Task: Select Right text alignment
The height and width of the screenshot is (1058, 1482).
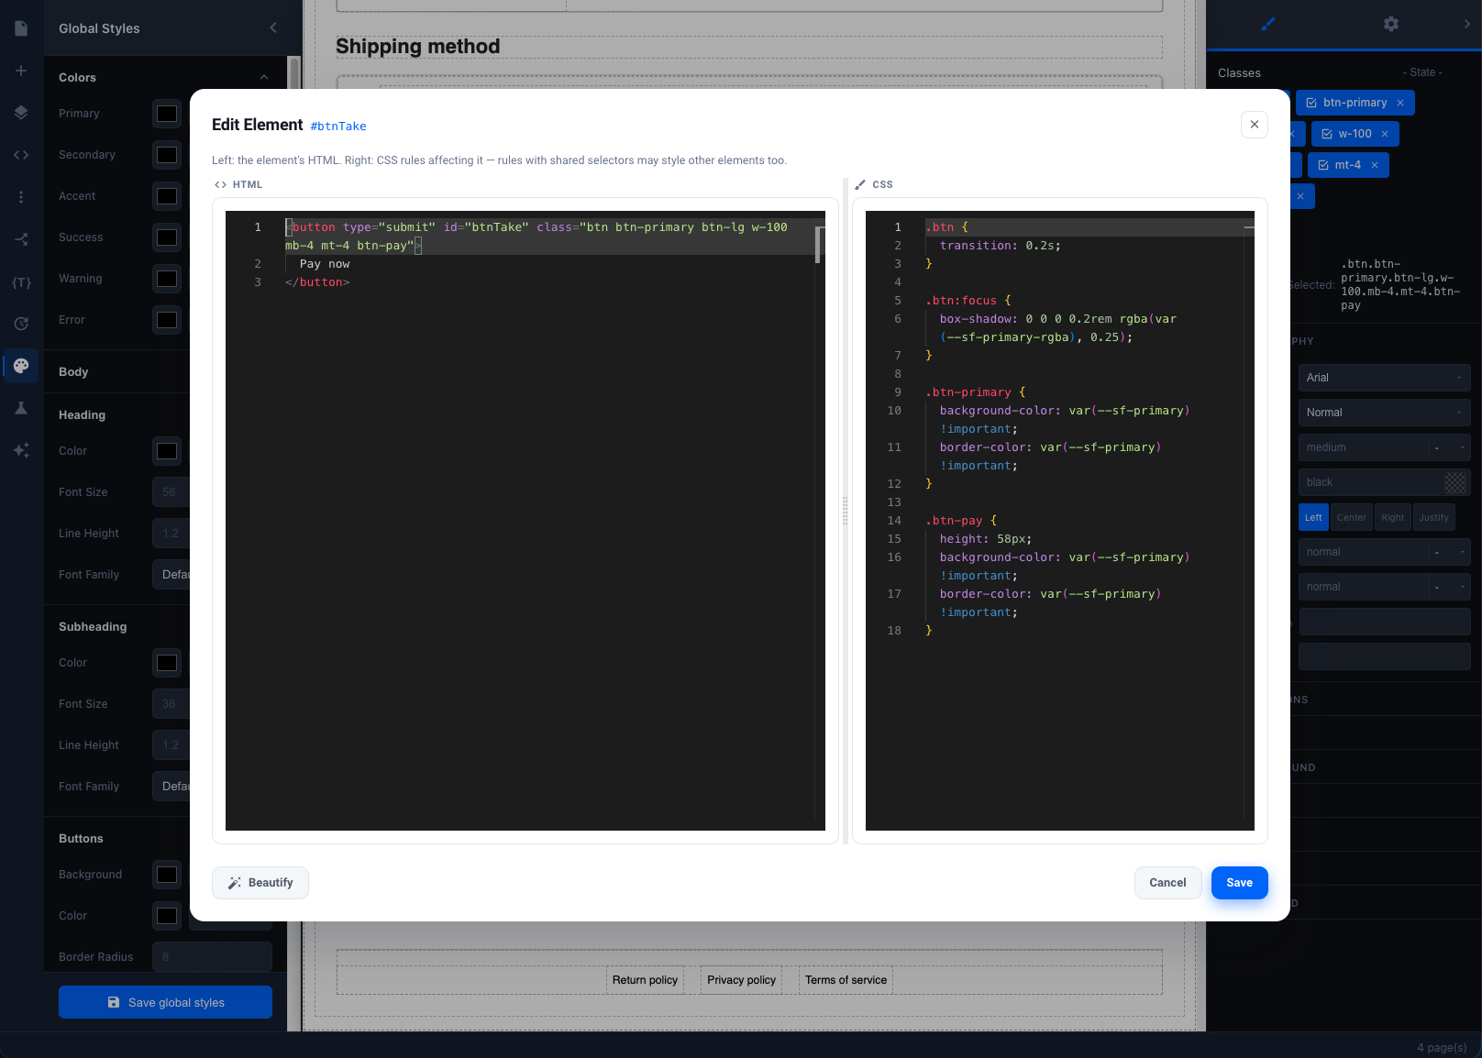Action: point(1392,517)
